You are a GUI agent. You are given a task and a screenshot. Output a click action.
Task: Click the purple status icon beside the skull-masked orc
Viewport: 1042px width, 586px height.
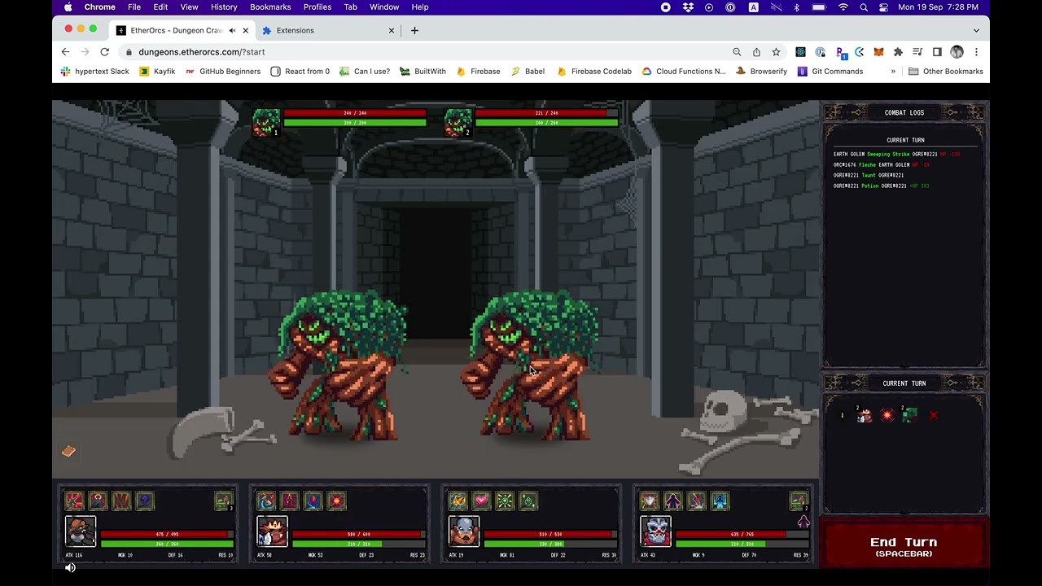tap(803, 522)
